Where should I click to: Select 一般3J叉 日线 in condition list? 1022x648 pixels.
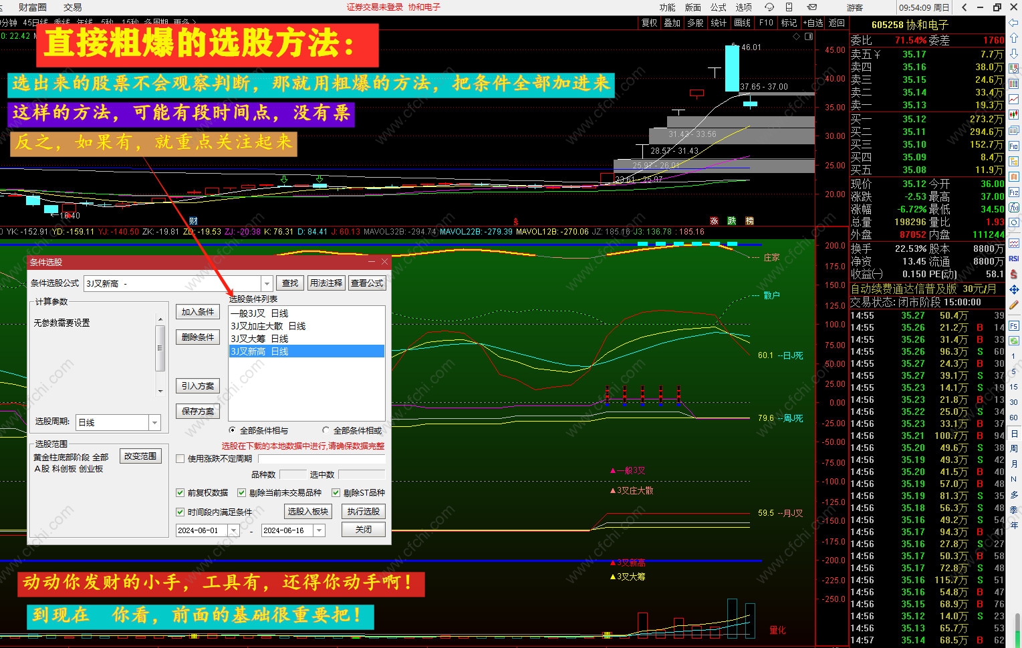(x=307, y=313)
